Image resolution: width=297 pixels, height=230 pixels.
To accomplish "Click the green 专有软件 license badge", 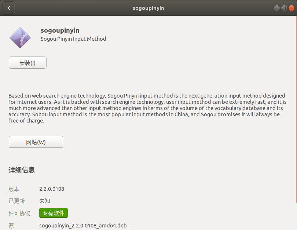I will 54,213.
